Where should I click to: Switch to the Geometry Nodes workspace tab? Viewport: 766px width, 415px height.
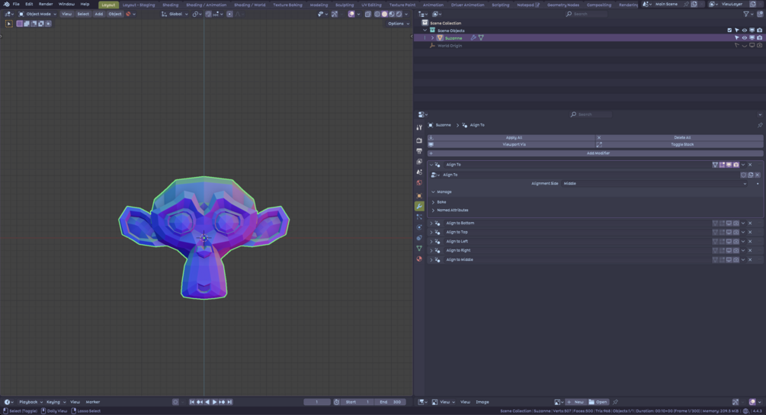pos(562,5)
